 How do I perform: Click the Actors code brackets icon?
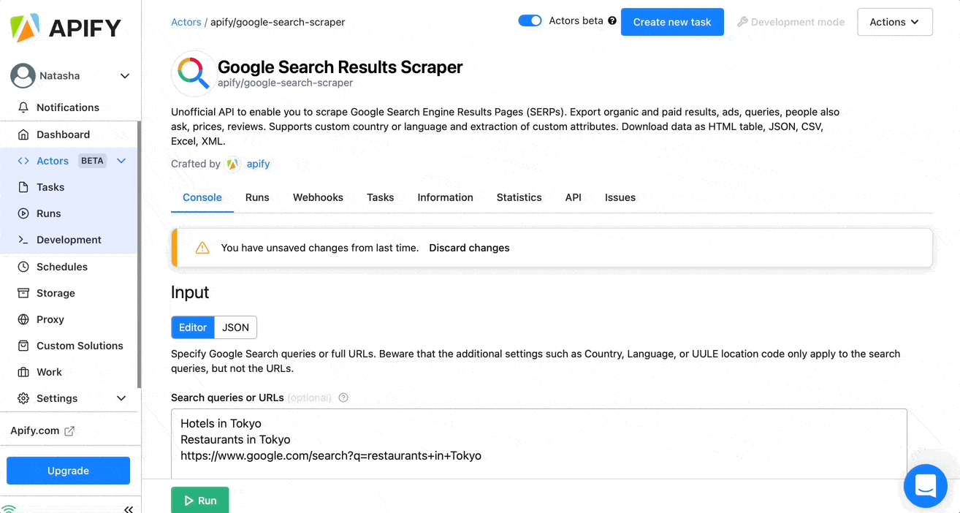point(23,161)
